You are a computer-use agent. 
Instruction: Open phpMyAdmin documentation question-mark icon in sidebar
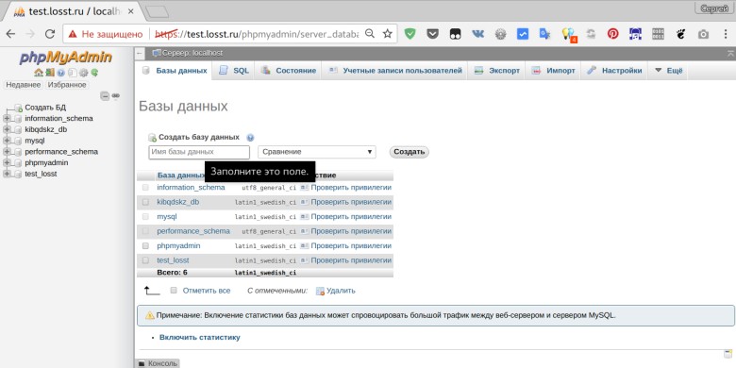click(x=61, y=73)
